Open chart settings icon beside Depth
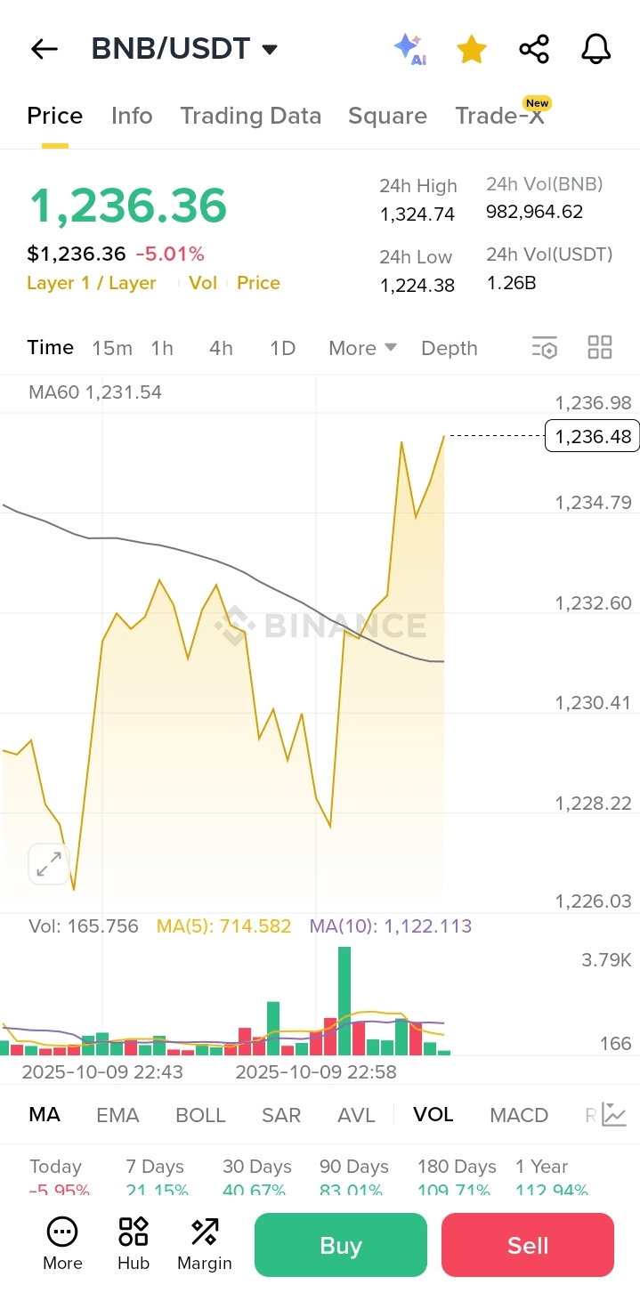Viewport: 640px width, 1301px height. (544, 348)
